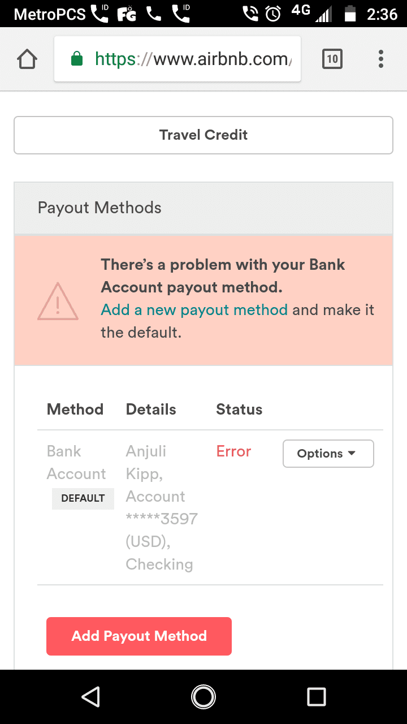Tap the green secure padlock icon
This screenshot has width=407, height=724.
(x=77, y=59)
